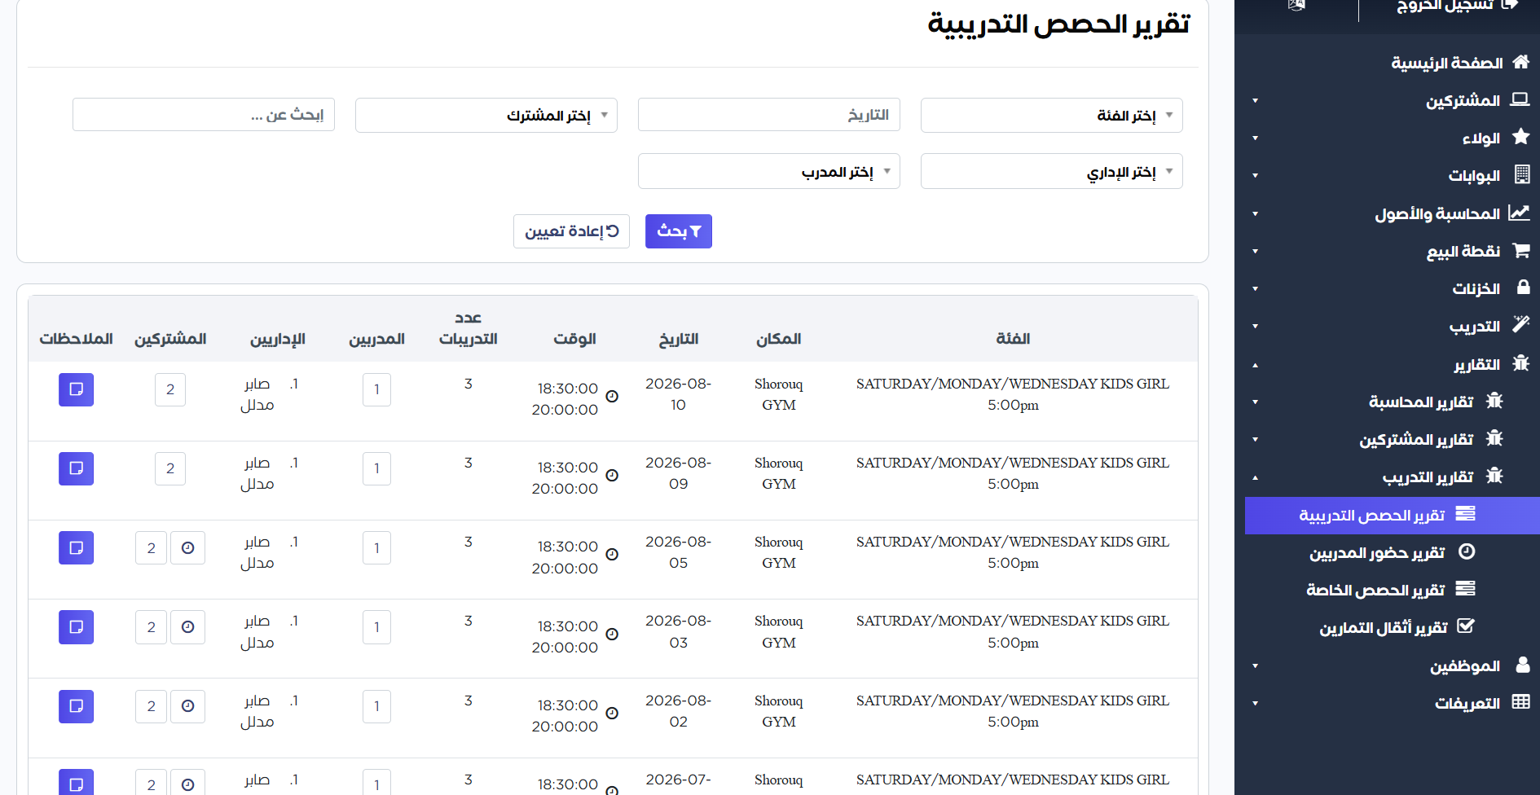Open notes for the 2026-08-10 session
Viewport: 1540px width, 795px height.
[76, 389]
